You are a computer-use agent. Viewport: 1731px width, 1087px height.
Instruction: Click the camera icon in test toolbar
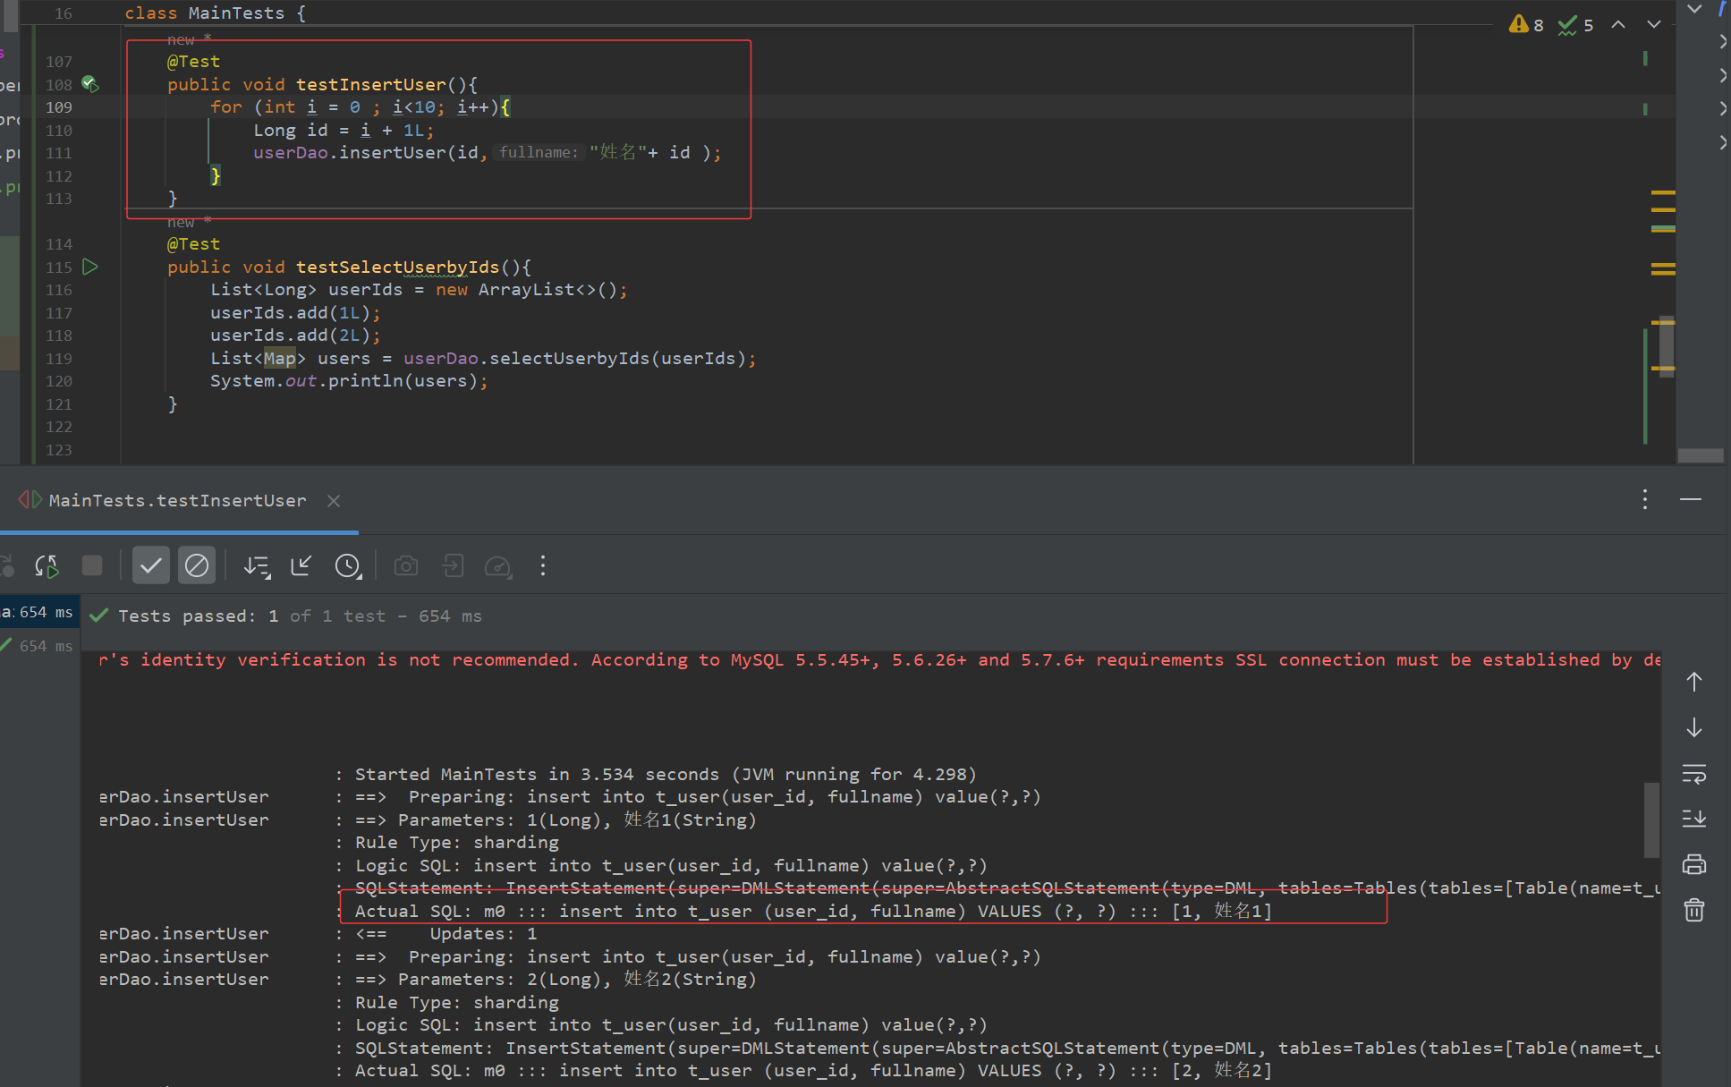point(406,565)
